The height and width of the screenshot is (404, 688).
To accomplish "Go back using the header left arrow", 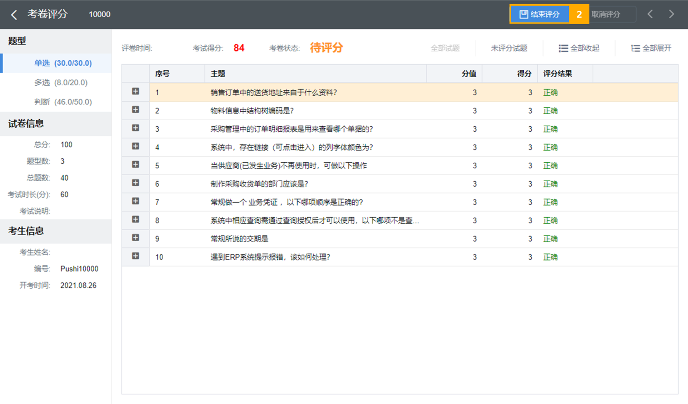I will [14, 15].
